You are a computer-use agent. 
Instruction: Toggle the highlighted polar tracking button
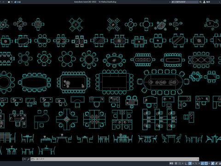coord(190,163)
